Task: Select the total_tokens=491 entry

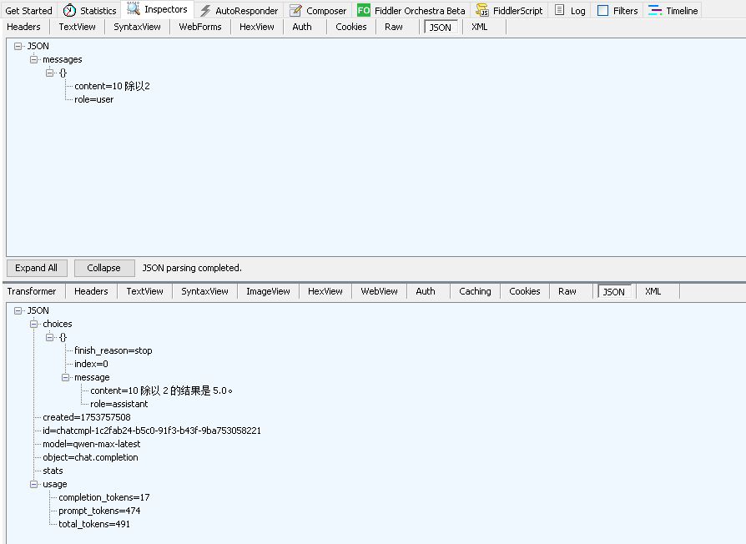Action: 94,524
